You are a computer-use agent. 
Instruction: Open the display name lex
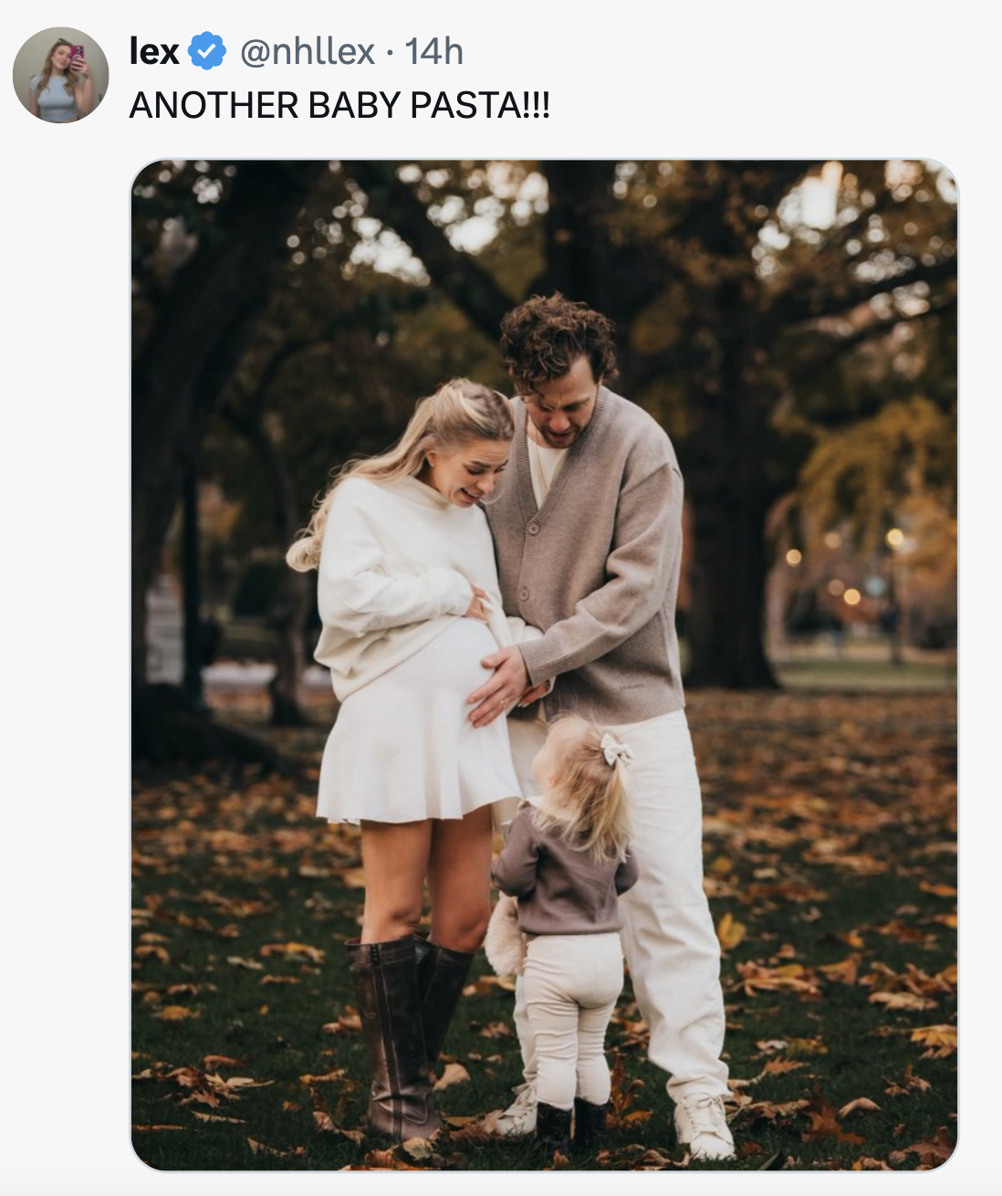click(154, 52)
